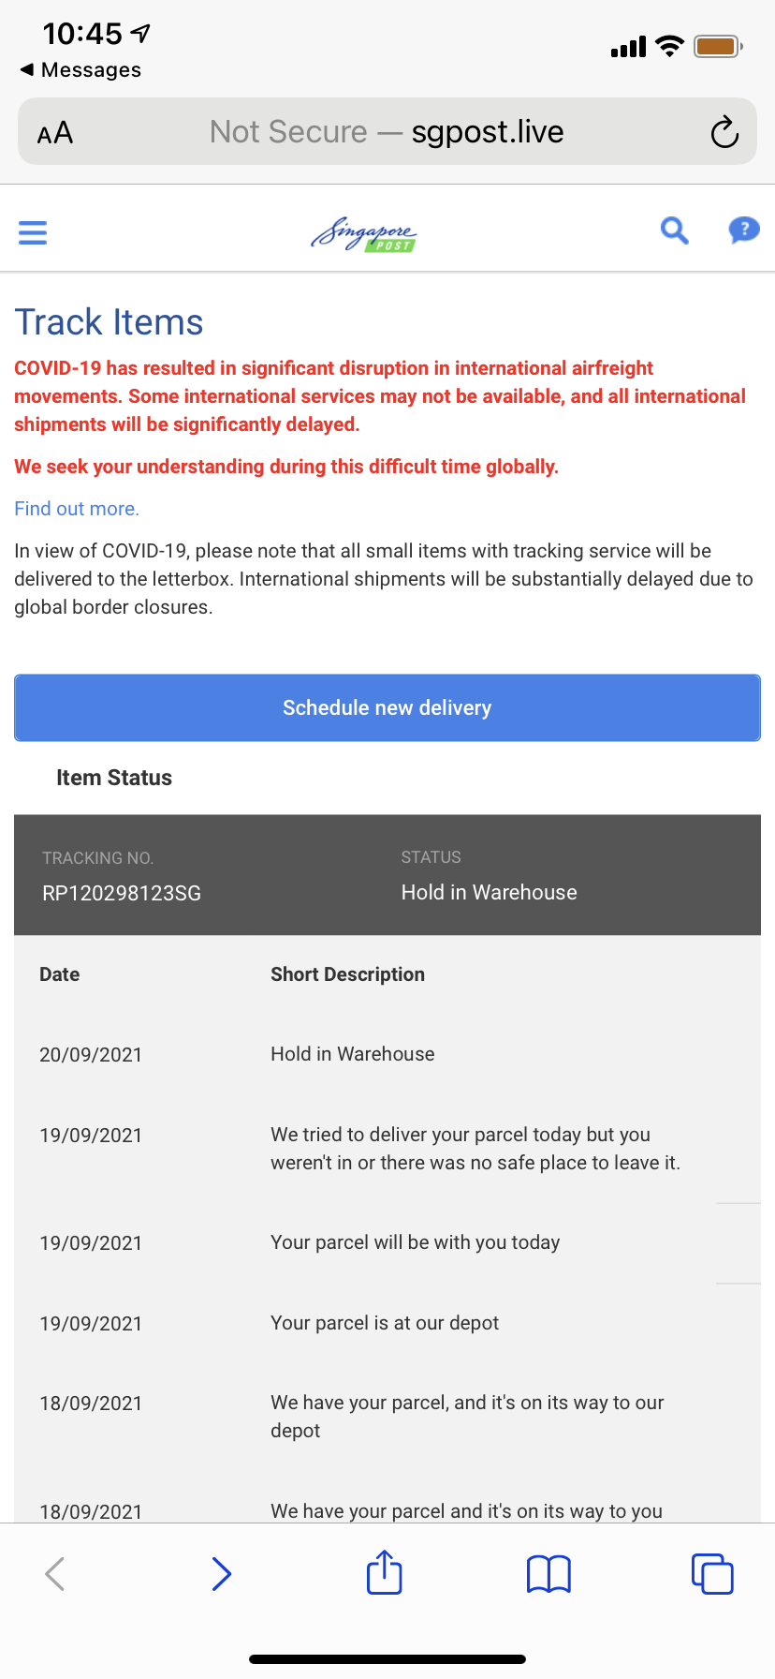Open Safari bookmarks icon

click(x=548, y=1574)
